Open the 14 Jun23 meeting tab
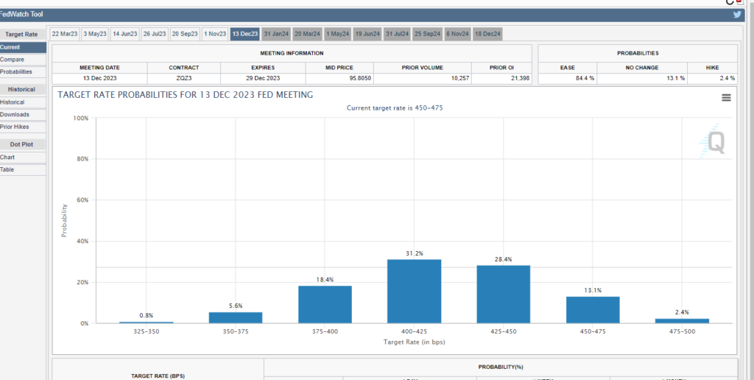754x380 pixels. click(124, 34)
